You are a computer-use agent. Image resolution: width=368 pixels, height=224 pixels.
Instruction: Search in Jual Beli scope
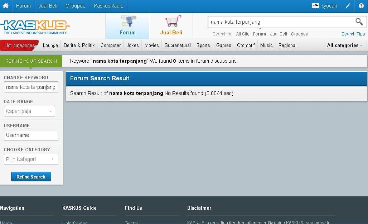(x=279, y=34)
